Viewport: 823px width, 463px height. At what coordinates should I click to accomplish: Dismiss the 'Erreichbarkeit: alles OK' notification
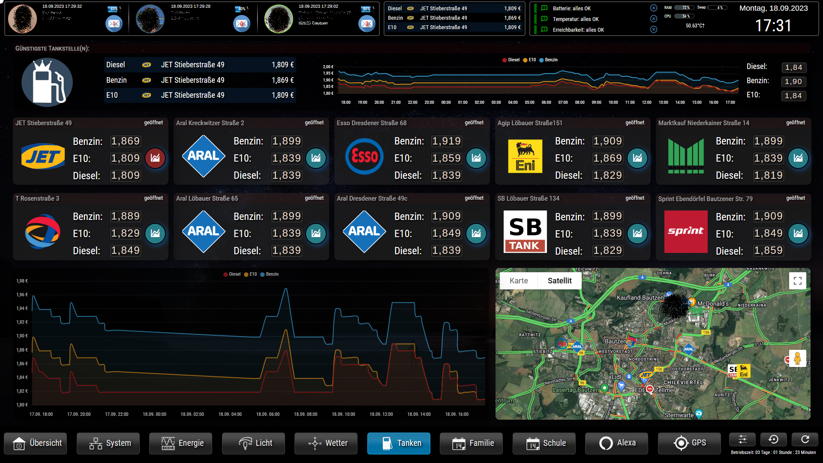pos(653,30)
